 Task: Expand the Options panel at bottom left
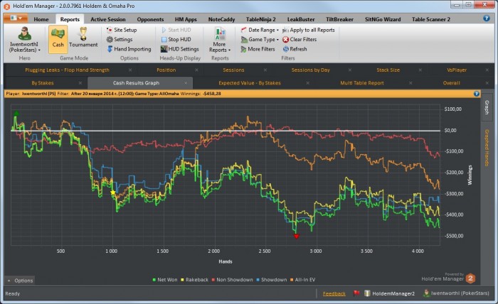[20, 281]
